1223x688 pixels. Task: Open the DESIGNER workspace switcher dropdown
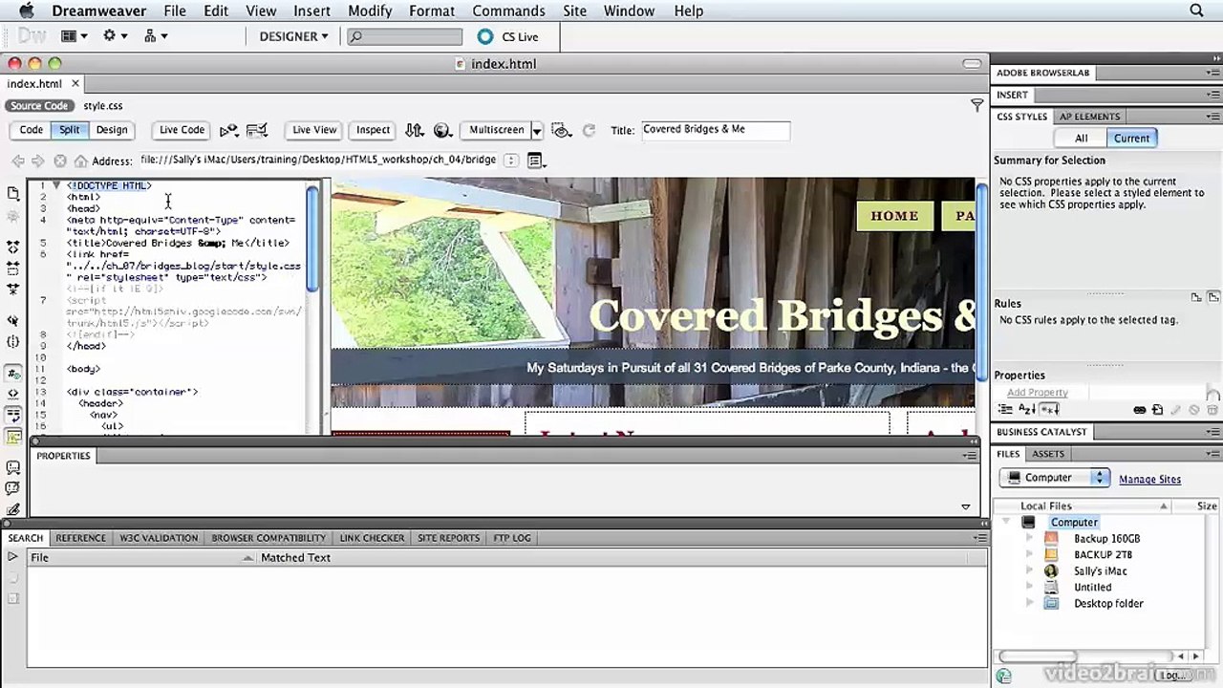coord(293,36)
